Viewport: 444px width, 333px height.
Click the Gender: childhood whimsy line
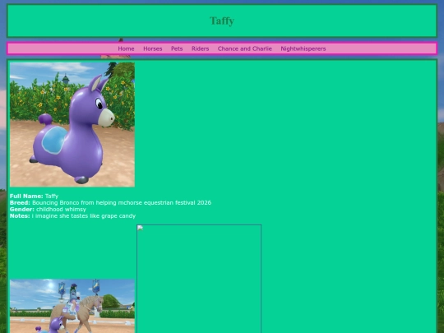click(48, 210)
